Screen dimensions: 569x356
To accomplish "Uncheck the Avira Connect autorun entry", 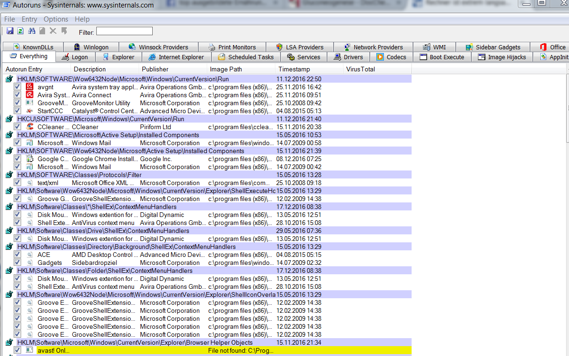I will point(17,95).
